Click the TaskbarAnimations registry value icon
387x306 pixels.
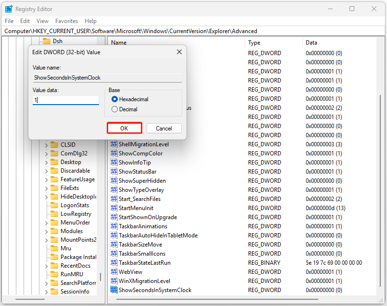coord(114,226)
